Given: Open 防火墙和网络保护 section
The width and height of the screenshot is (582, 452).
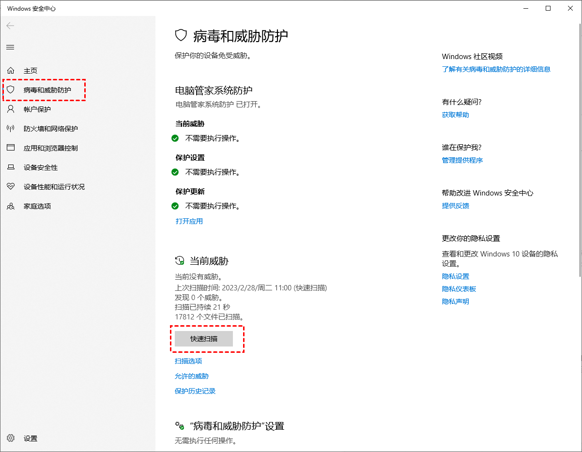Looking at the screenshot, I should click(x=51, y=129).
